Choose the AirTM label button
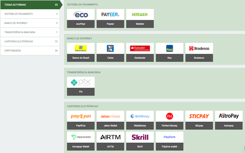This screenshot has height=153, width=245. pos(110,147)
